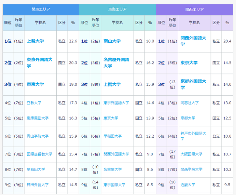Screen dimensions: 236x195
Task: Click 東京大学 link in Kansai 2位 row
Action: pyautogui.click(x=189, y=62)
